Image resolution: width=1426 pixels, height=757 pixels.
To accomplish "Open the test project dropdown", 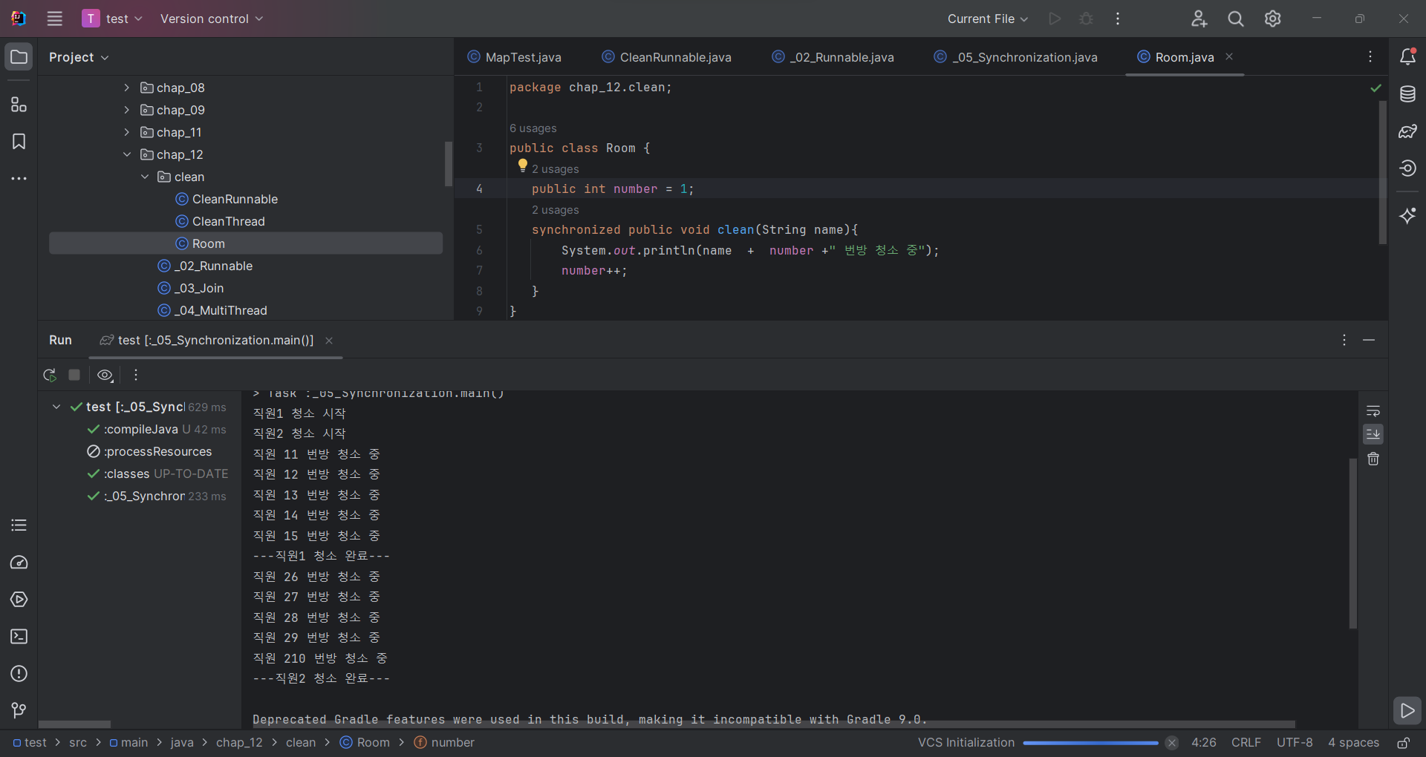I will tap(113, 19).
